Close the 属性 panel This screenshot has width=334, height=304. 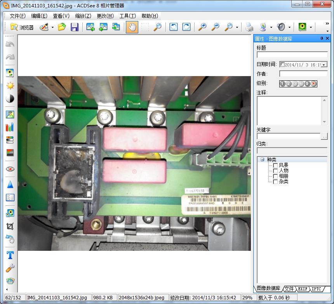(327, 38)
